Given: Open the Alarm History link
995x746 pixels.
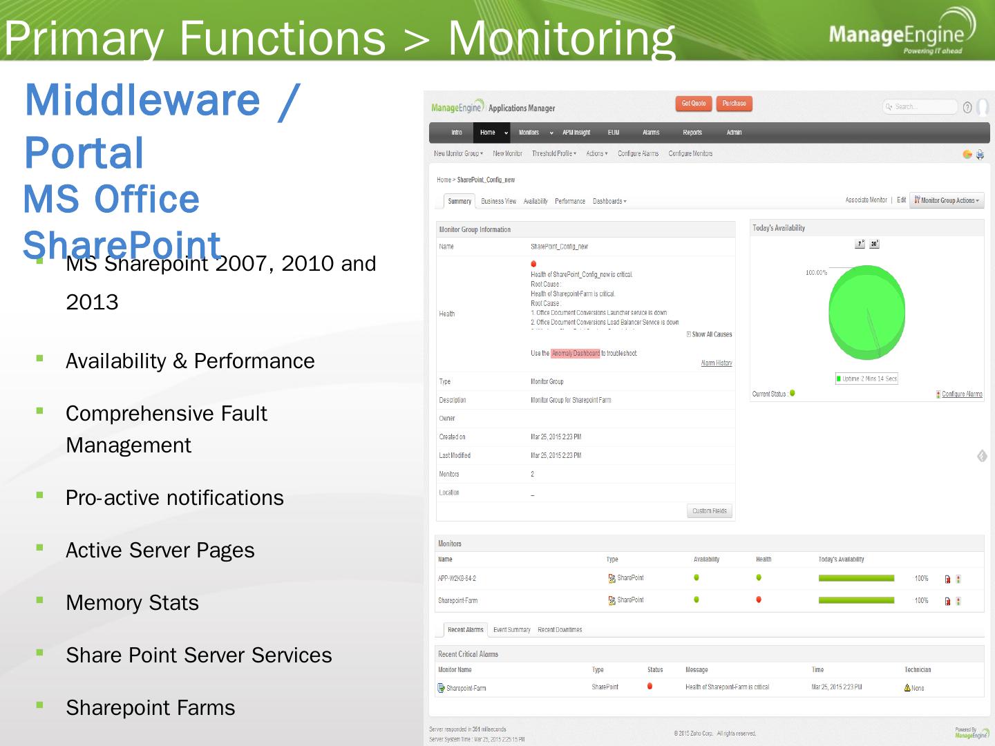Looking at the screenshot, I should click(x=717, y=363).
